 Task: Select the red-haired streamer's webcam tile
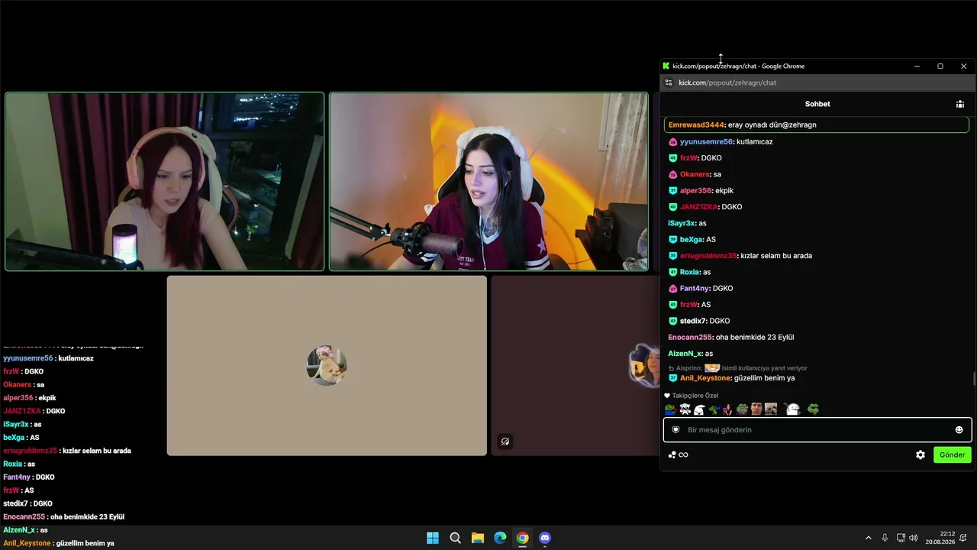point(165,182)
